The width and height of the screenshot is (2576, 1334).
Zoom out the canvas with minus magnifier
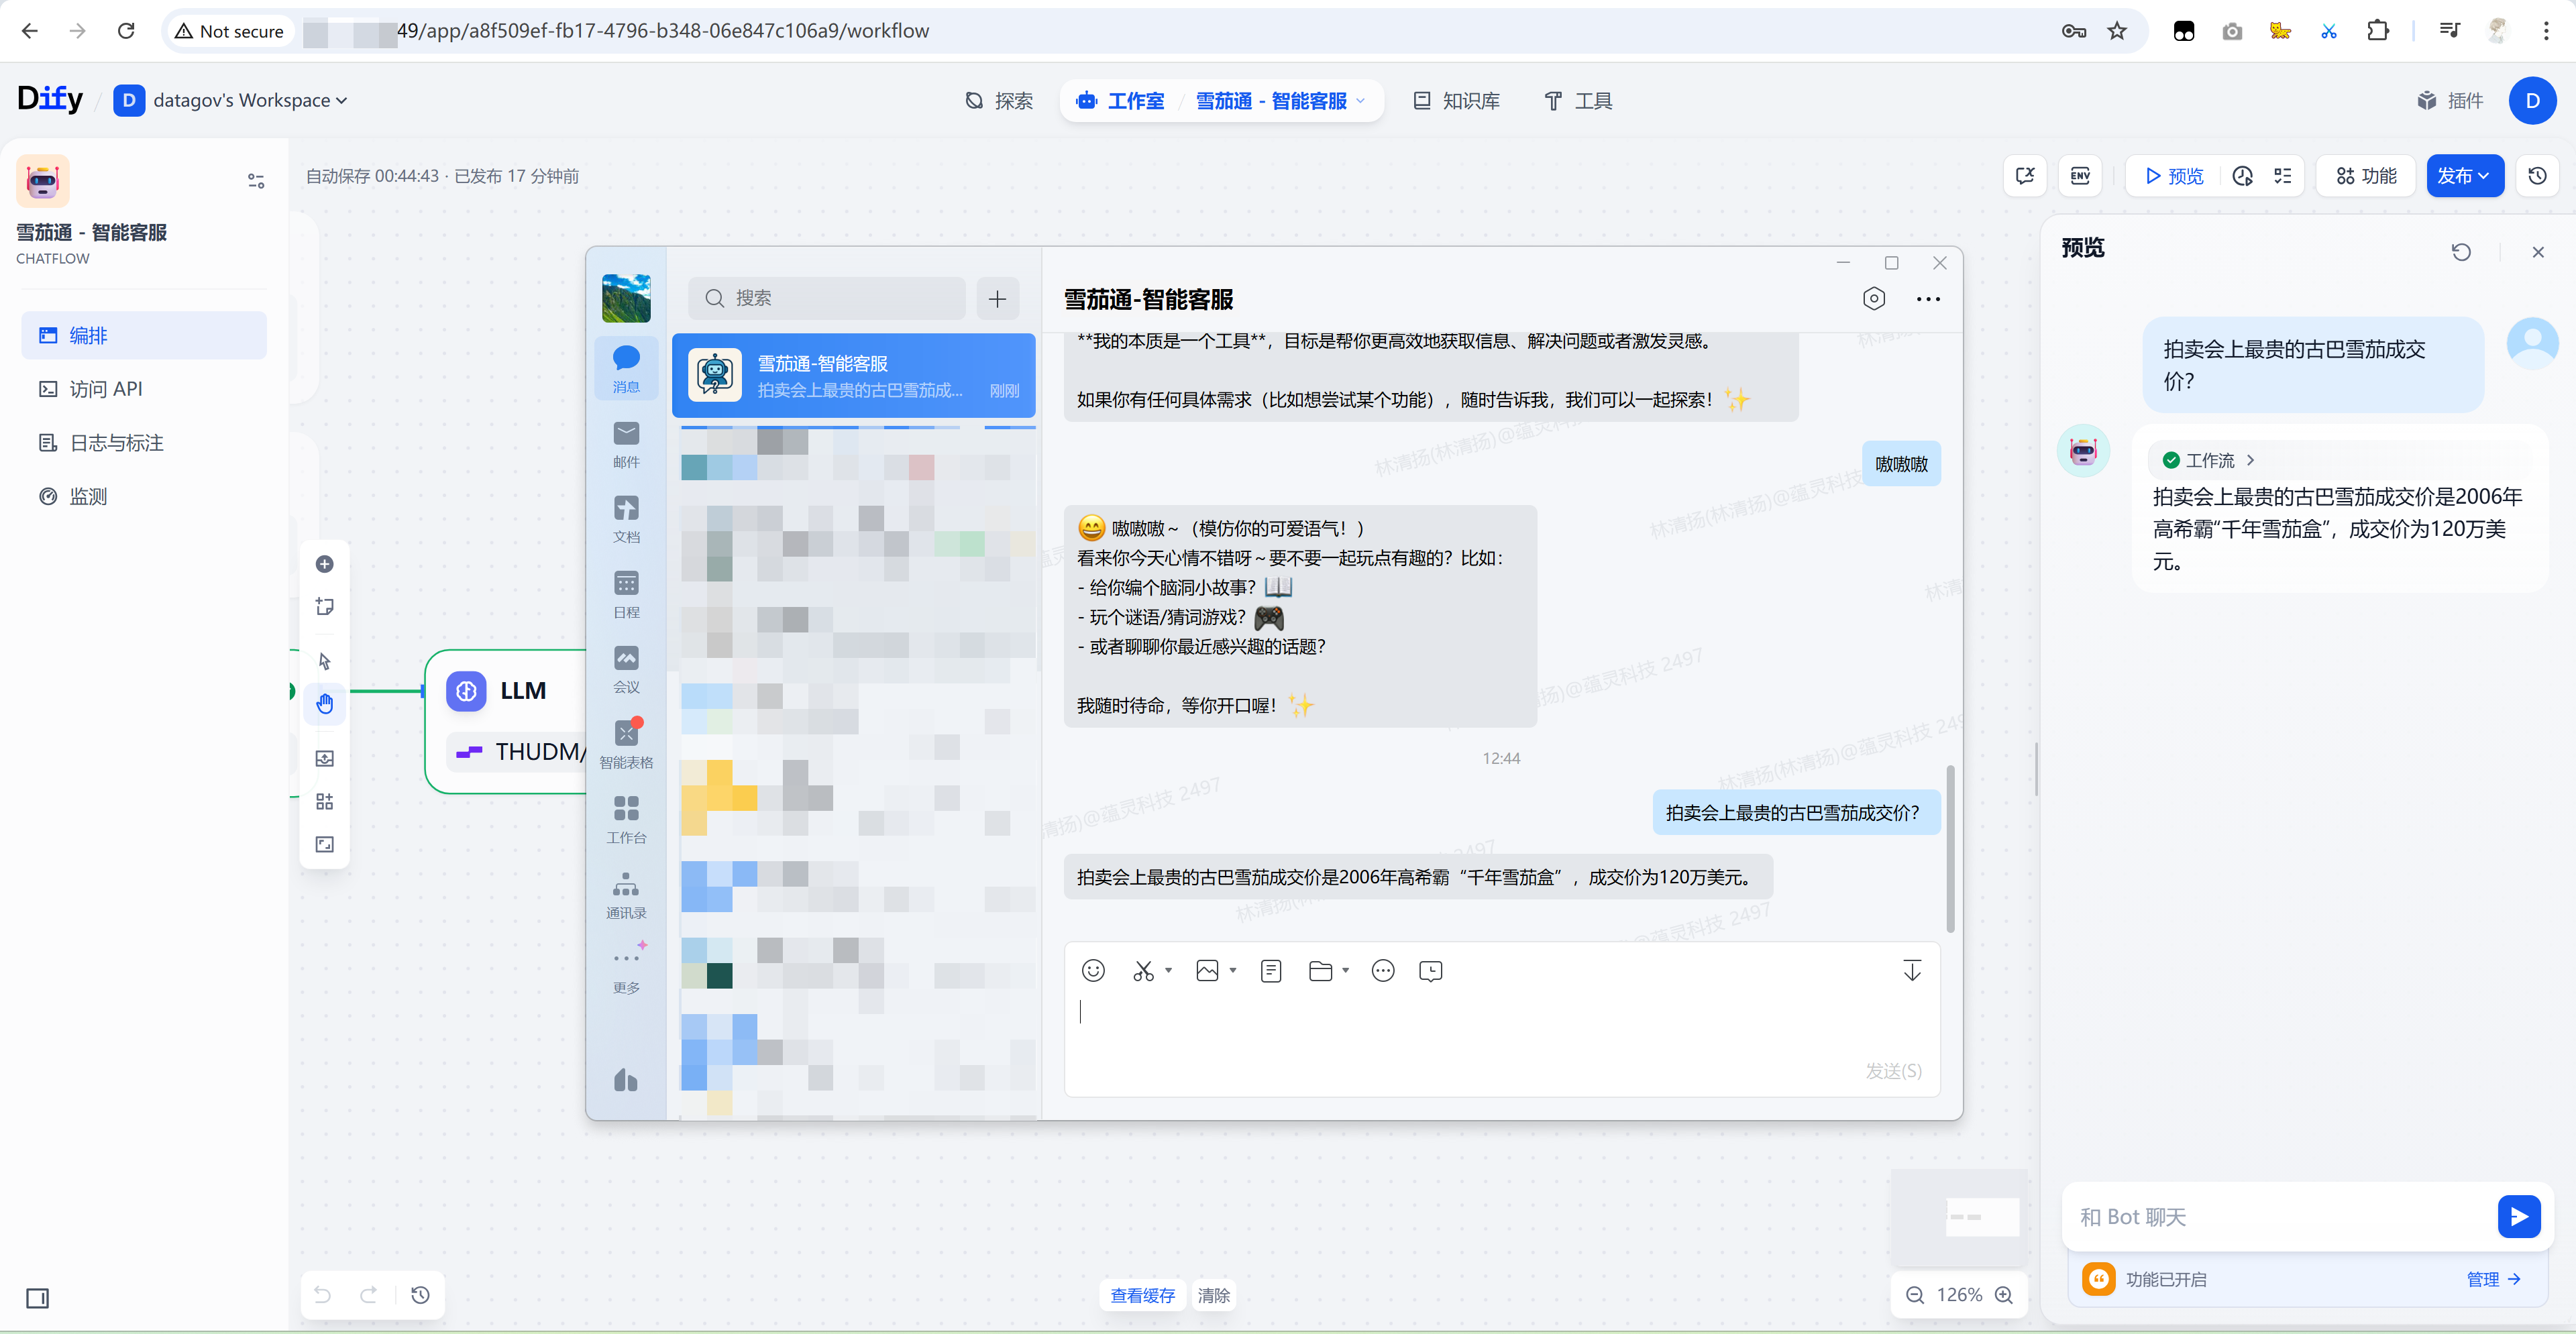coord(1914,1295)
